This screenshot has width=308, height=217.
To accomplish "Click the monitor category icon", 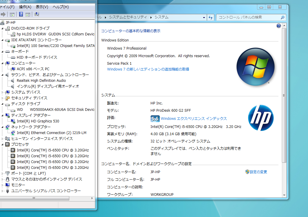I will click(x=8, y=185).
